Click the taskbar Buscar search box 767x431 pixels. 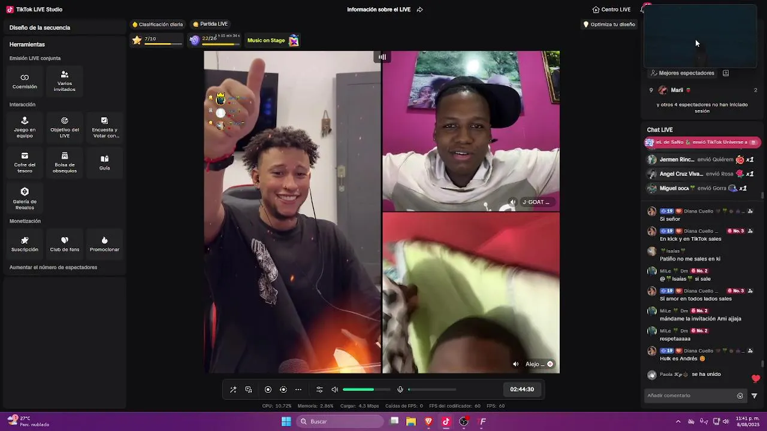coord(341,421)
